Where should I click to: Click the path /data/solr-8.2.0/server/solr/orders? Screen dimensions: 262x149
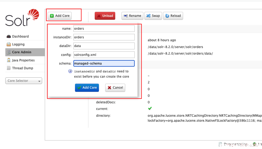pos(175,47)
